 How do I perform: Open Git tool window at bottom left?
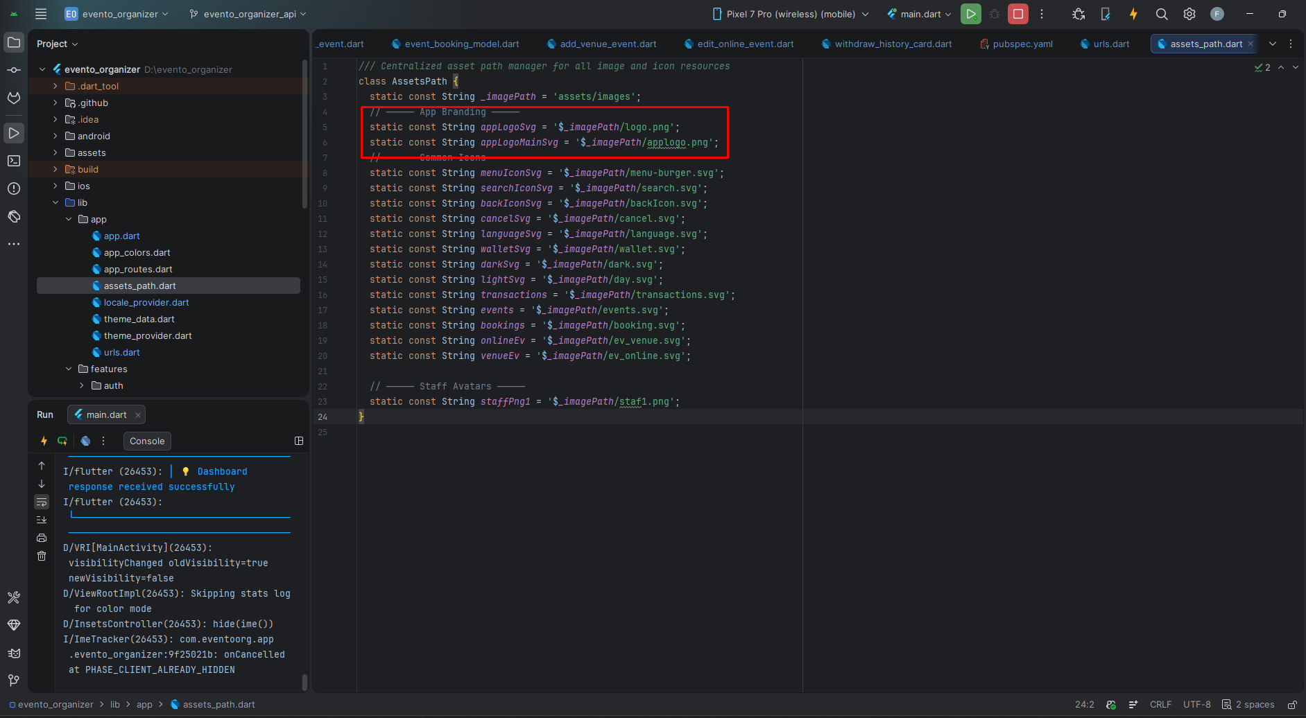tap(14, 681)
